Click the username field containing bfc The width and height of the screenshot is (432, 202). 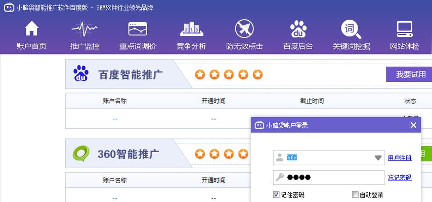(329, 158)
